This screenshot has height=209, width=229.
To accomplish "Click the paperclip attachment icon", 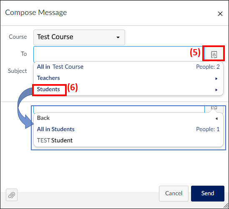I will point(12,195).
